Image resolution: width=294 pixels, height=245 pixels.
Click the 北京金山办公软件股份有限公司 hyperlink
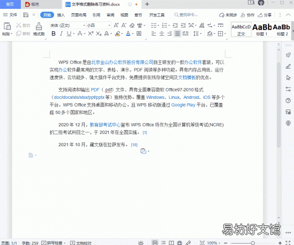pos(122,62)
